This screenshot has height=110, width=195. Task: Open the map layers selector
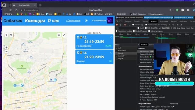point(59,35)
